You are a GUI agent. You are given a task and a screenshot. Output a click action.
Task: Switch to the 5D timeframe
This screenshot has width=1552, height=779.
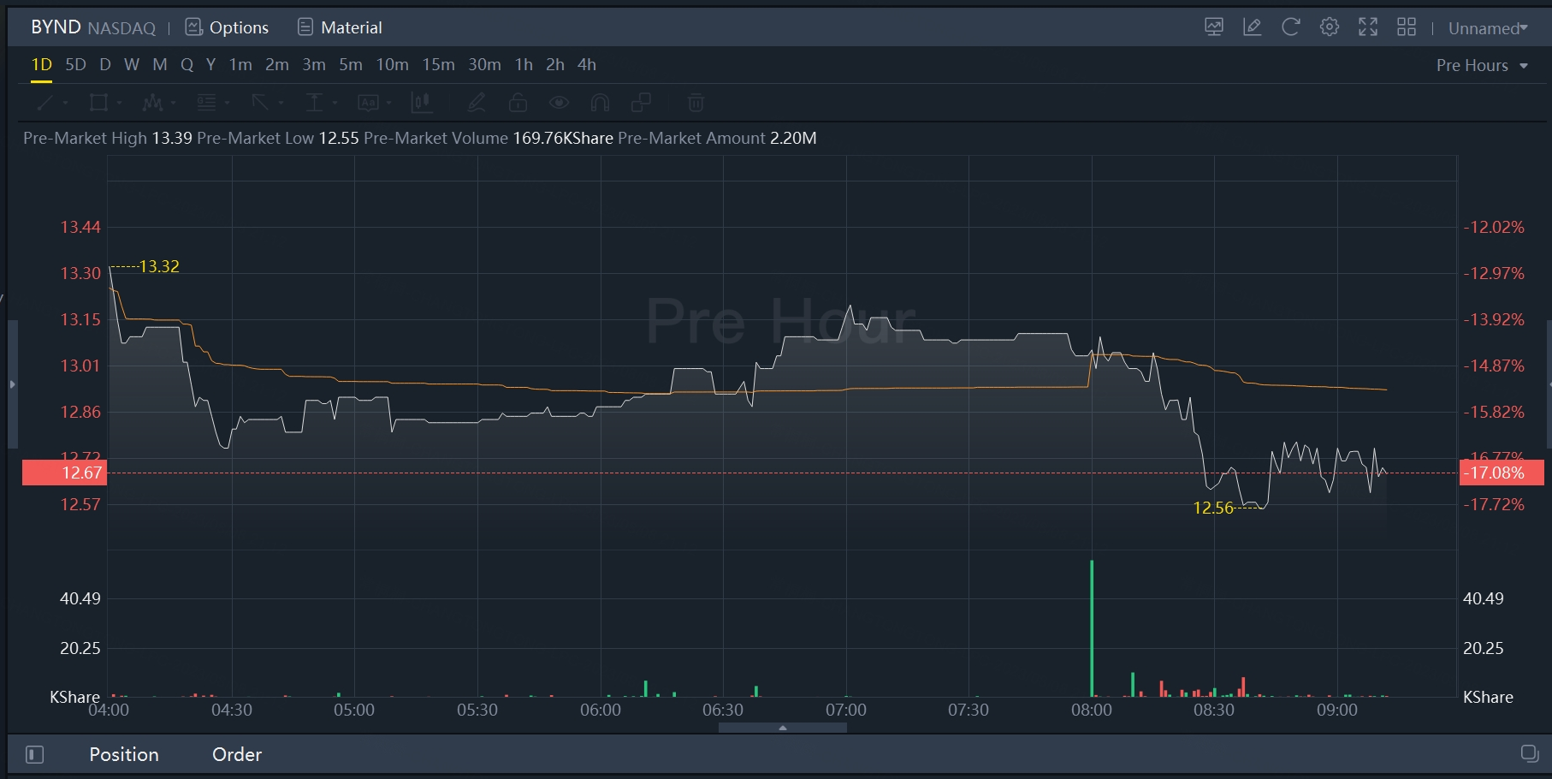tap(76, 64)
